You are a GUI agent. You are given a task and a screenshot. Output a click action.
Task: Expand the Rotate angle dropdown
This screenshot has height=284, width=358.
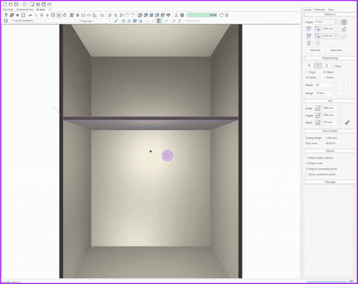click(333, 85)
